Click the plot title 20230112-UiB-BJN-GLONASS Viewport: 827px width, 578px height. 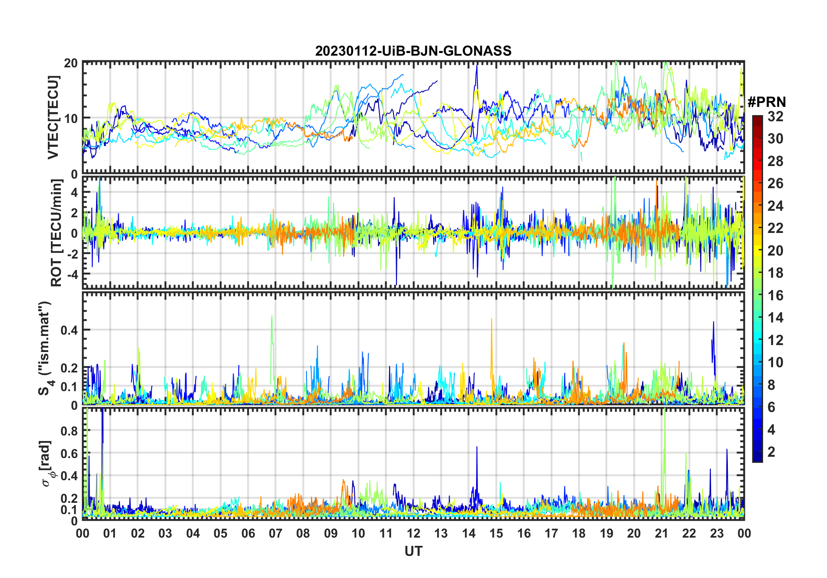coord(413,51)
